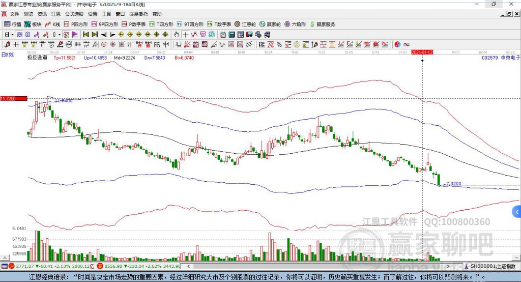Open the 9T四方形 tool
The image size is (521, 282).
[x=190, y=24]
